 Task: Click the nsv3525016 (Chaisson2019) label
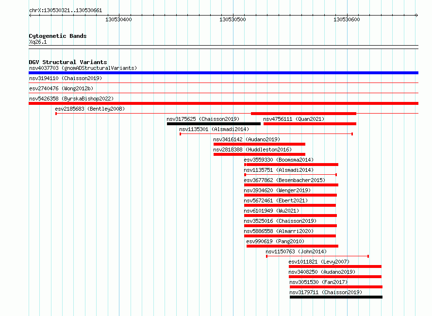280,221
